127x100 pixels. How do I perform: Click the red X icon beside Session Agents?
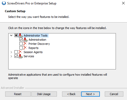point(20,52)
